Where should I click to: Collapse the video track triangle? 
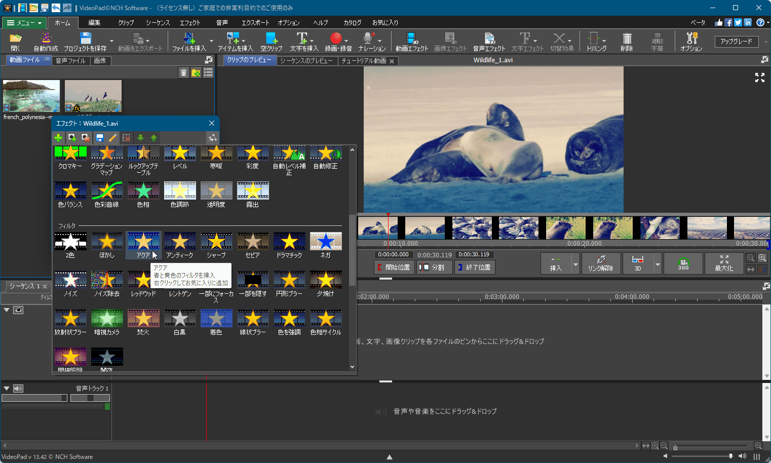[7, 310]
